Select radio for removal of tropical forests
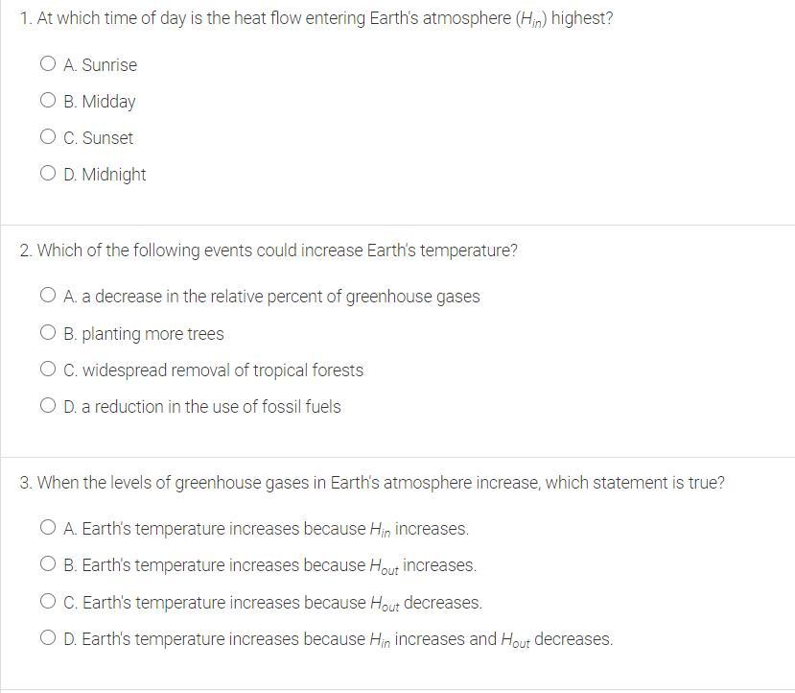 click(x=48, y=370)
